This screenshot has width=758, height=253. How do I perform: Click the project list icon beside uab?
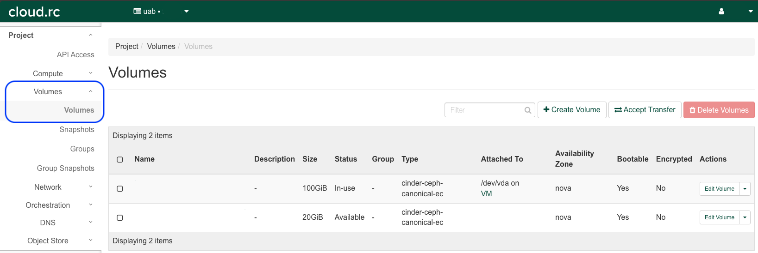137,11
